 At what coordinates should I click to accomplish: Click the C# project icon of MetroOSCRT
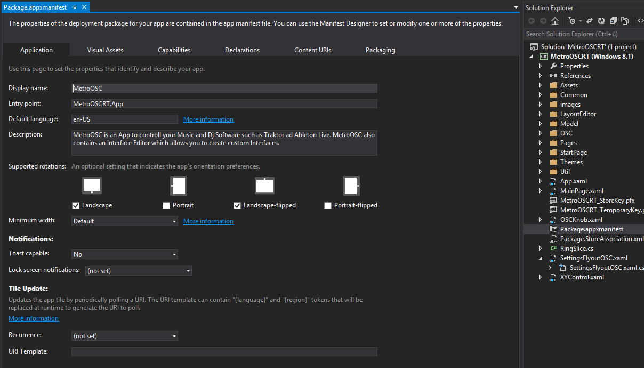[x=544, y=57]
